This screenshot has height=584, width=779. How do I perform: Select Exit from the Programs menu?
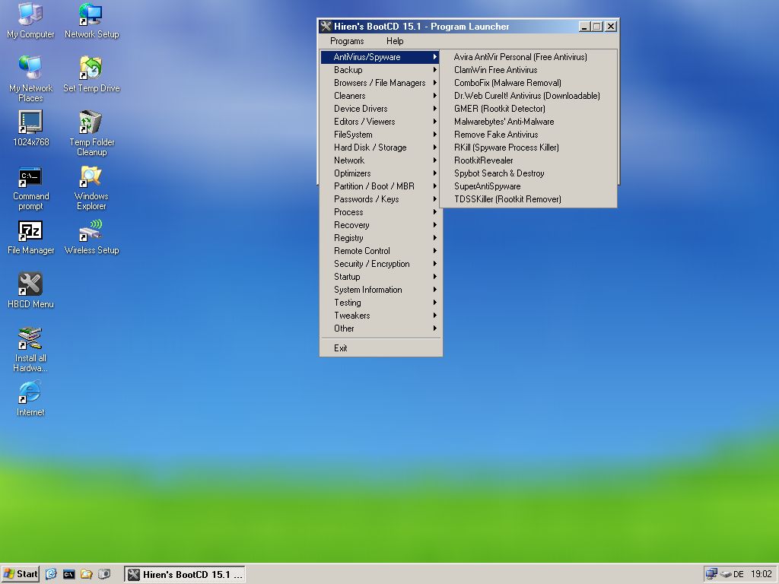(x=380, y=348)
